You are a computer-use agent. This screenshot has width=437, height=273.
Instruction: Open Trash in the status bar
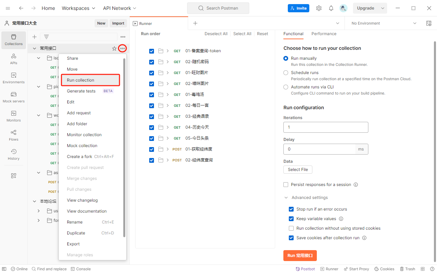[408, 269]
